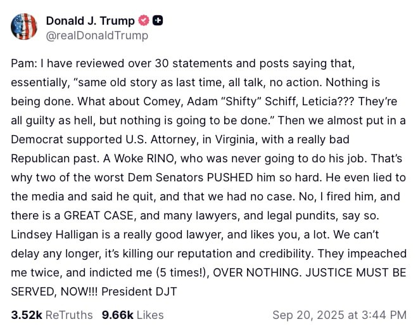View the 3.52k ReTruths count
Image resolution: width=418 pixels, height=331 pixels.
[x=27, y=315]
